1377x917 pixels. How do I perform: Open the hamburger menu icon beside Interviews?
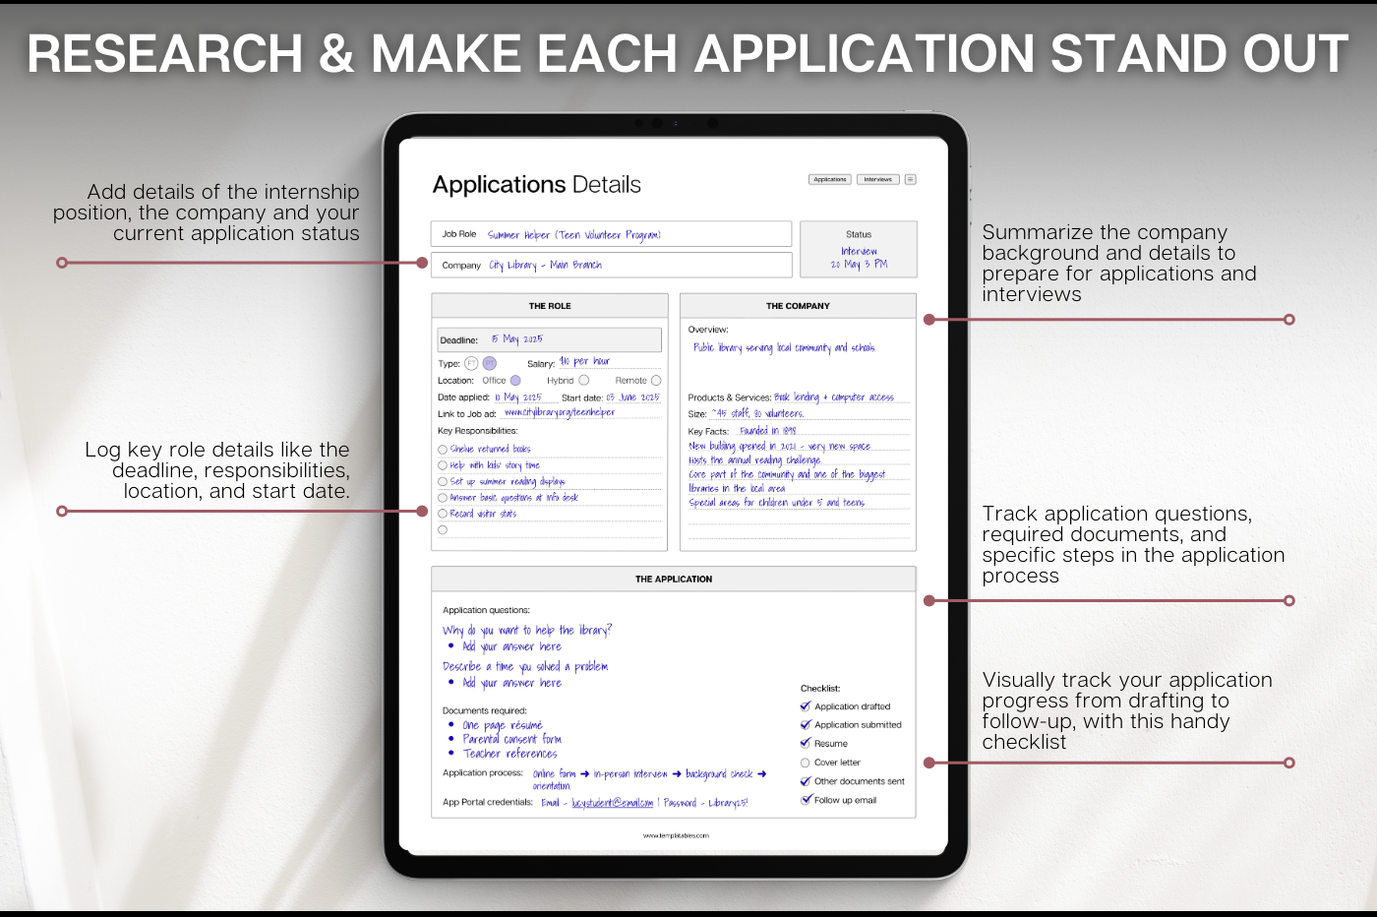coord(910,179)
